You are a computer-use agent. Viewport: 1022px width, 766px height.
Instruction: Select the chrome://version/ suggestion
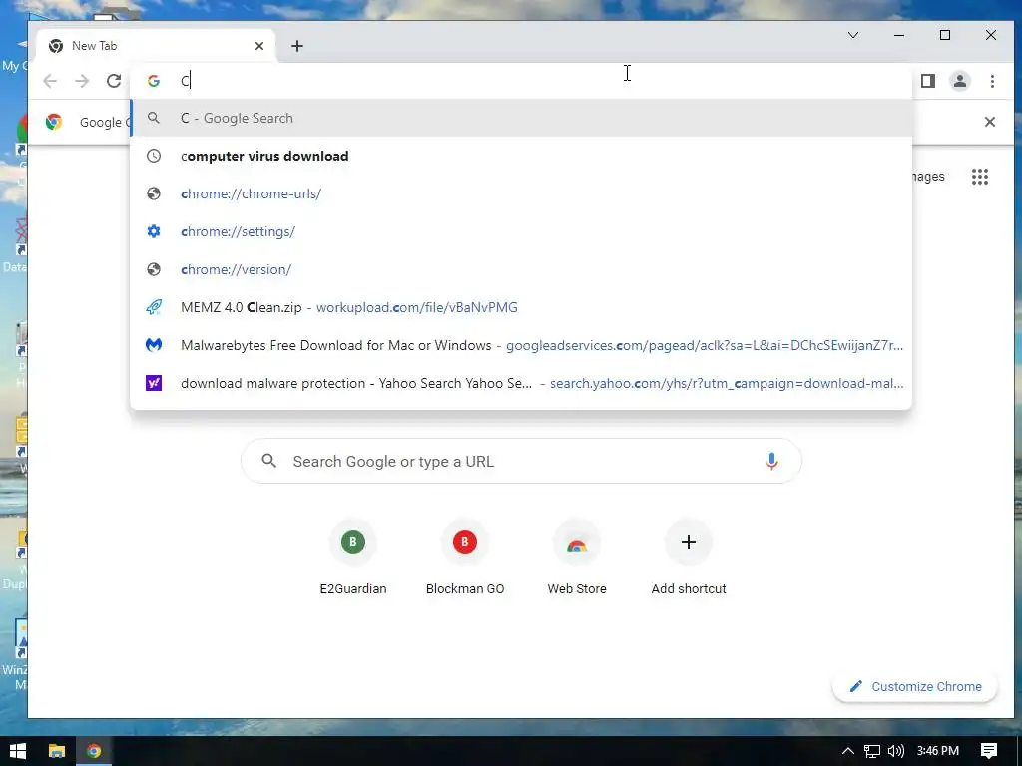click(x=521, y=269)
